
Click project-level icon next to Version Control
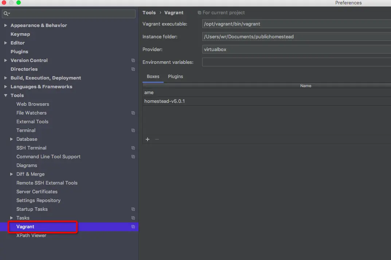(133, 61)
